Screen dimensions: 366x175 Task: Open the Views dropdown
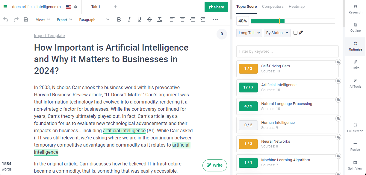(43, 20)
